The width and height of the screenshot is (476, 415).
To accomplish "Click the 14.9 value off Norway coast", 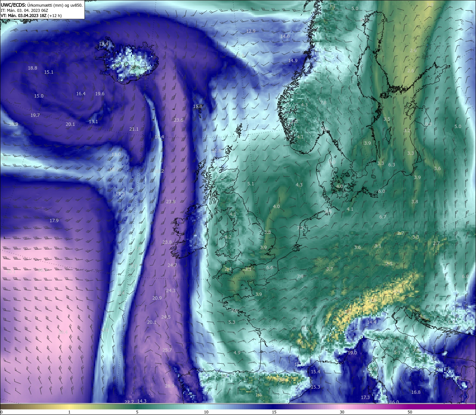I will point(293,61).
